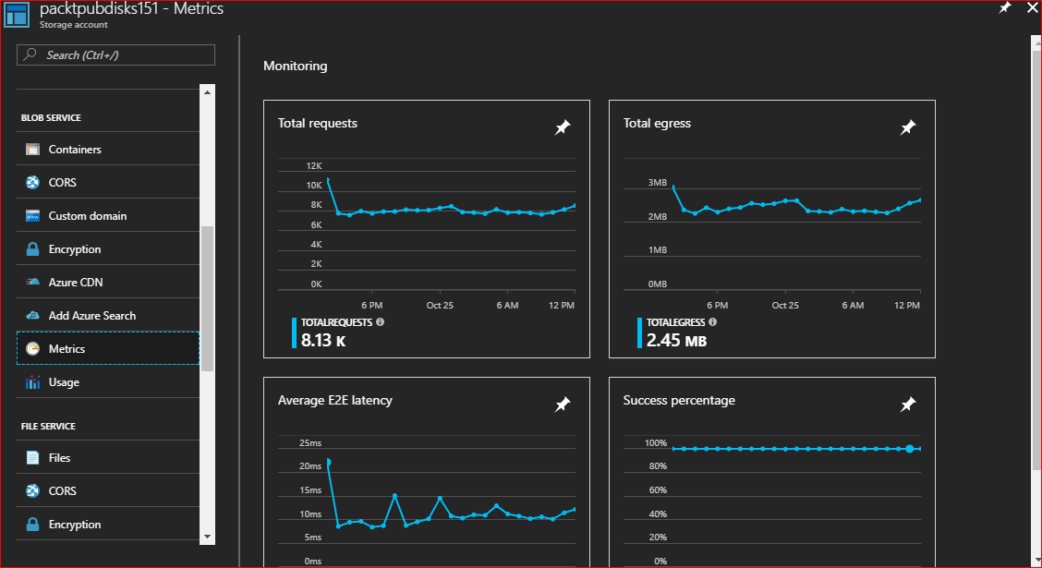The width and height of the screenshot is (1042, 568).
Task: Click the Usage bar chart icon
Action: coord(32,382)
